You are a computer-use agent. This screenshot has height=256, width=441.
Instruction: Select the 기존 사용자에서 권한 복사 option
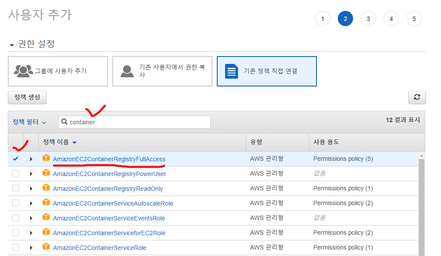162,71
